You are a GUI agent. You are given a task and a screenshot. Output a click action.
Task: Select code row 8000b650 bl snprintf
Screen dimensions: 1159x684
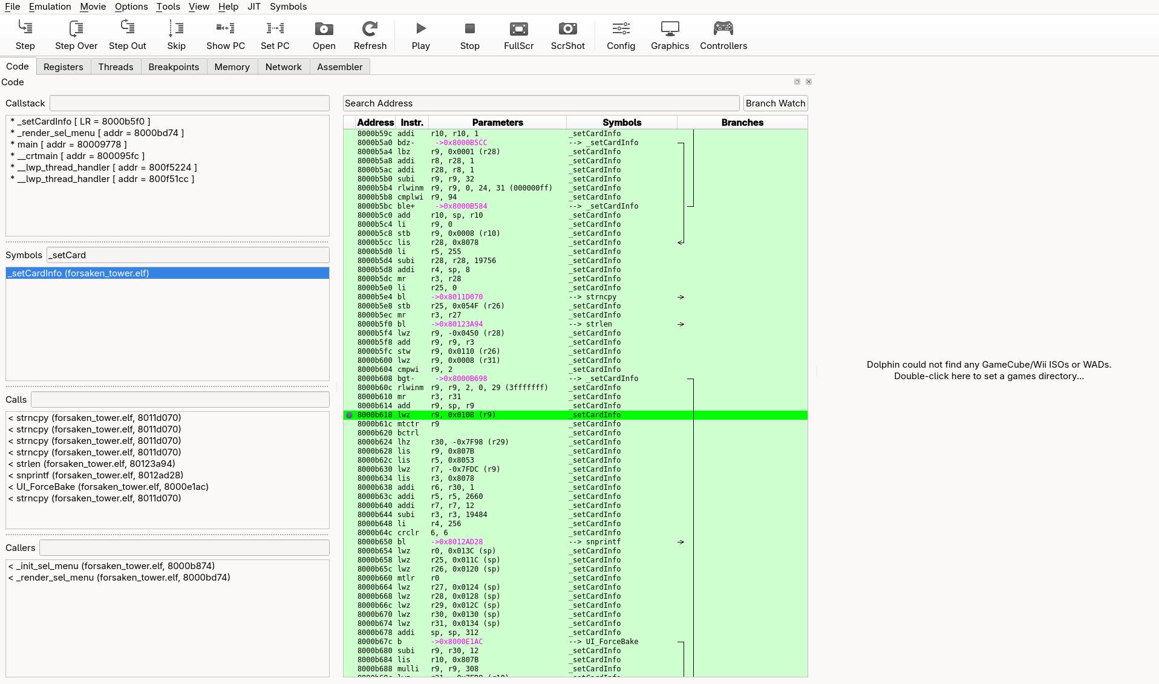point(575,542)
